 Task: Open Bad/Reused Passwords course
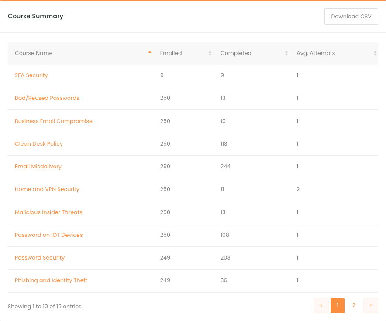[47, 98]
